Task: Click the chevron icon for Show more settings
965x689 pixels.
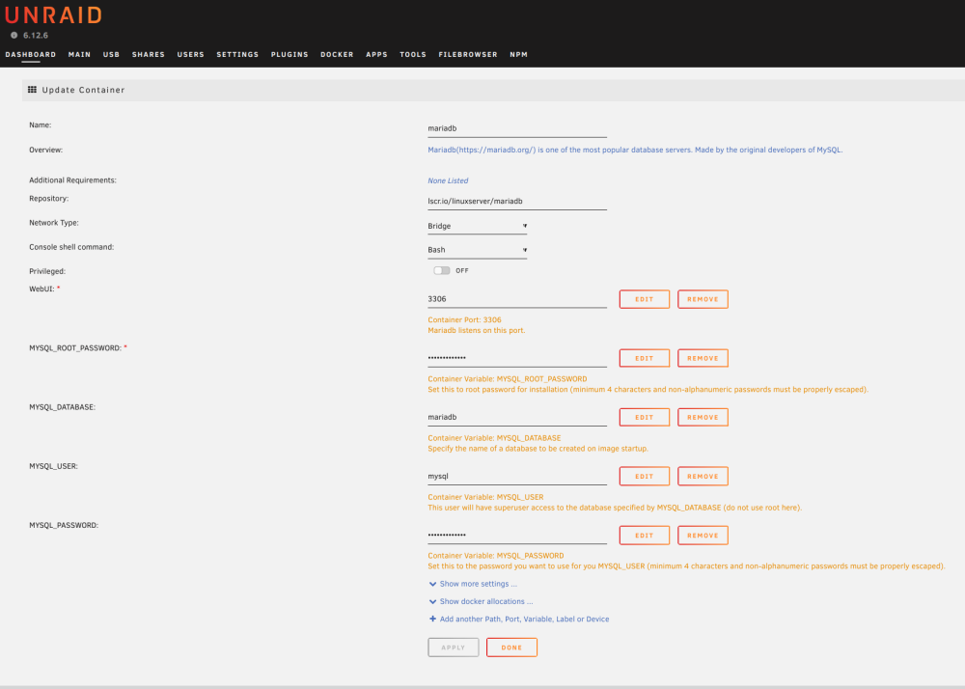Action: [x=432, y=584]
